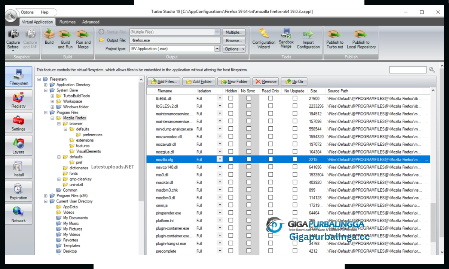
Task: Publish to Local Repository
Action: 361,39
